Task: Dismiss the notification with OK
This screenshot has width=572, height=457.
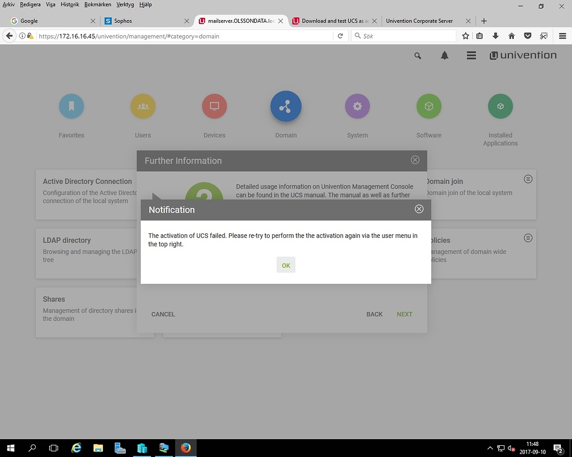Action: tap(285, 265)
